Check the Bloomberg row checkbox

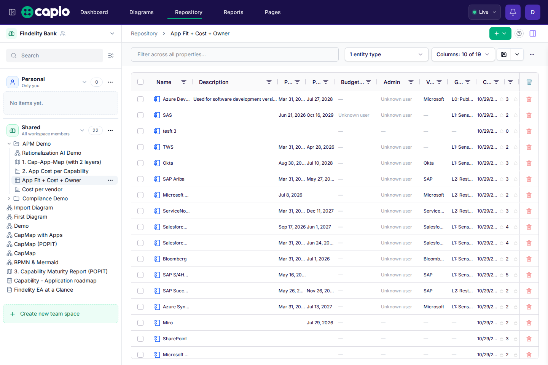tap(140, 259)
